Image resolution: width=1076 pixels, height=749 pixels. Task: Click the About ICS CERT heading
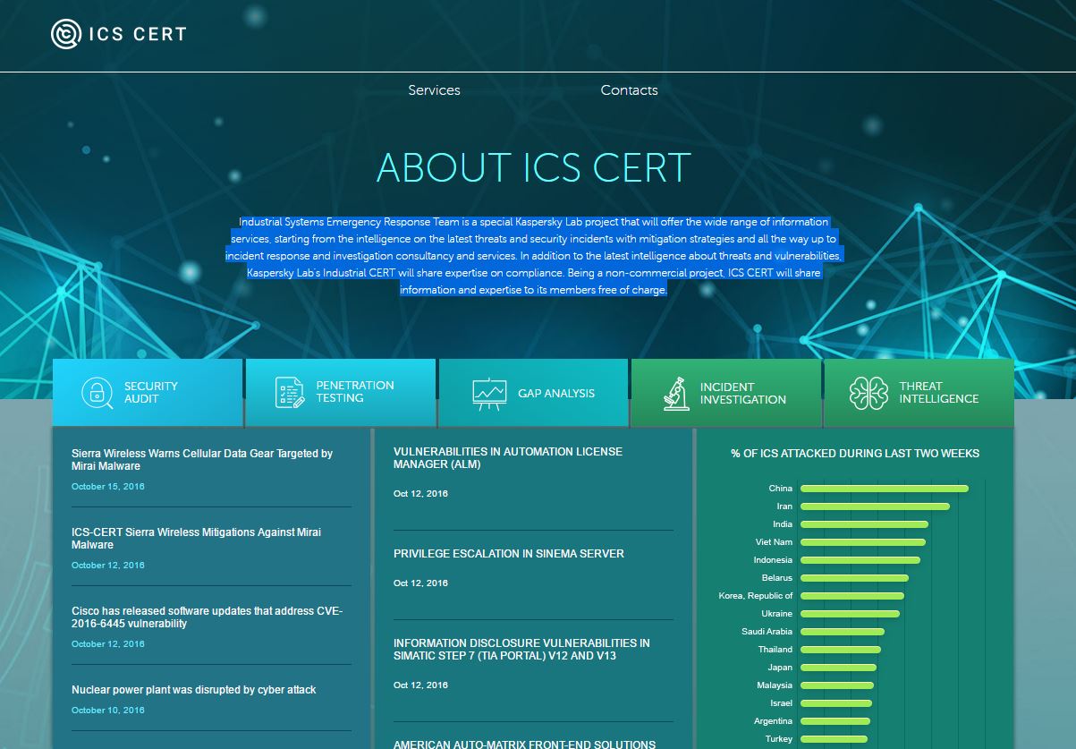click(534, 167)
